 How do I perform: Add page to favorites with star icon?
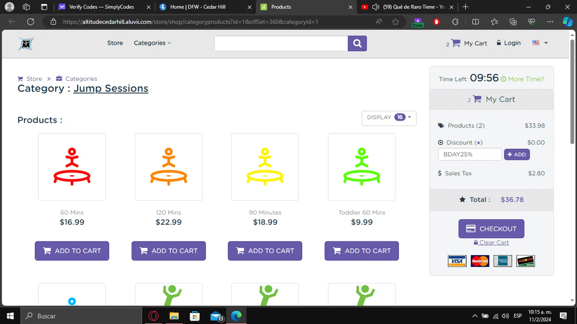(395, 22)
